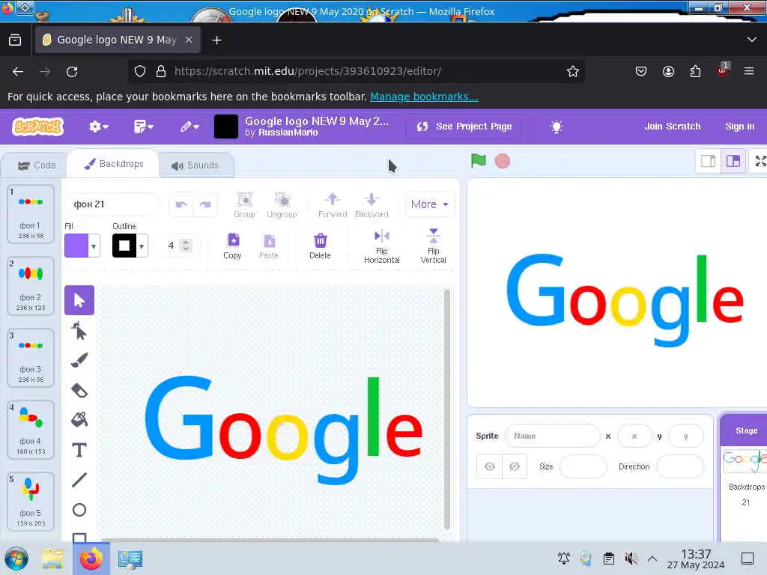Select backdrop thumbnail фон 1
The width and height of the screenshot is (767, 575).
tap(30, 213)
